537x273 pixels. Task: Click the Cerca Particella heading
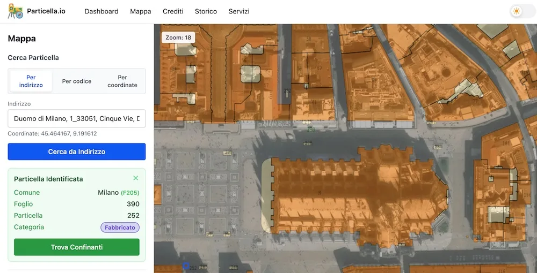coord(33,58)
